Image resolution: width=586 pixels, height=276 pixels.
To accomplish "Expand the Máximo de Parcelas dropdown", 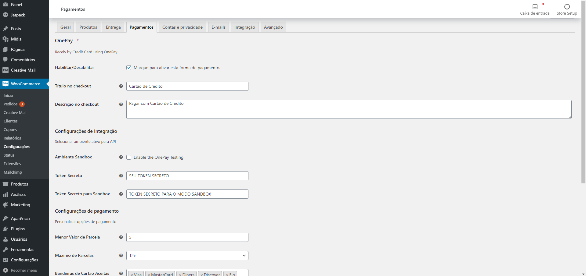I will pos(187,256).
